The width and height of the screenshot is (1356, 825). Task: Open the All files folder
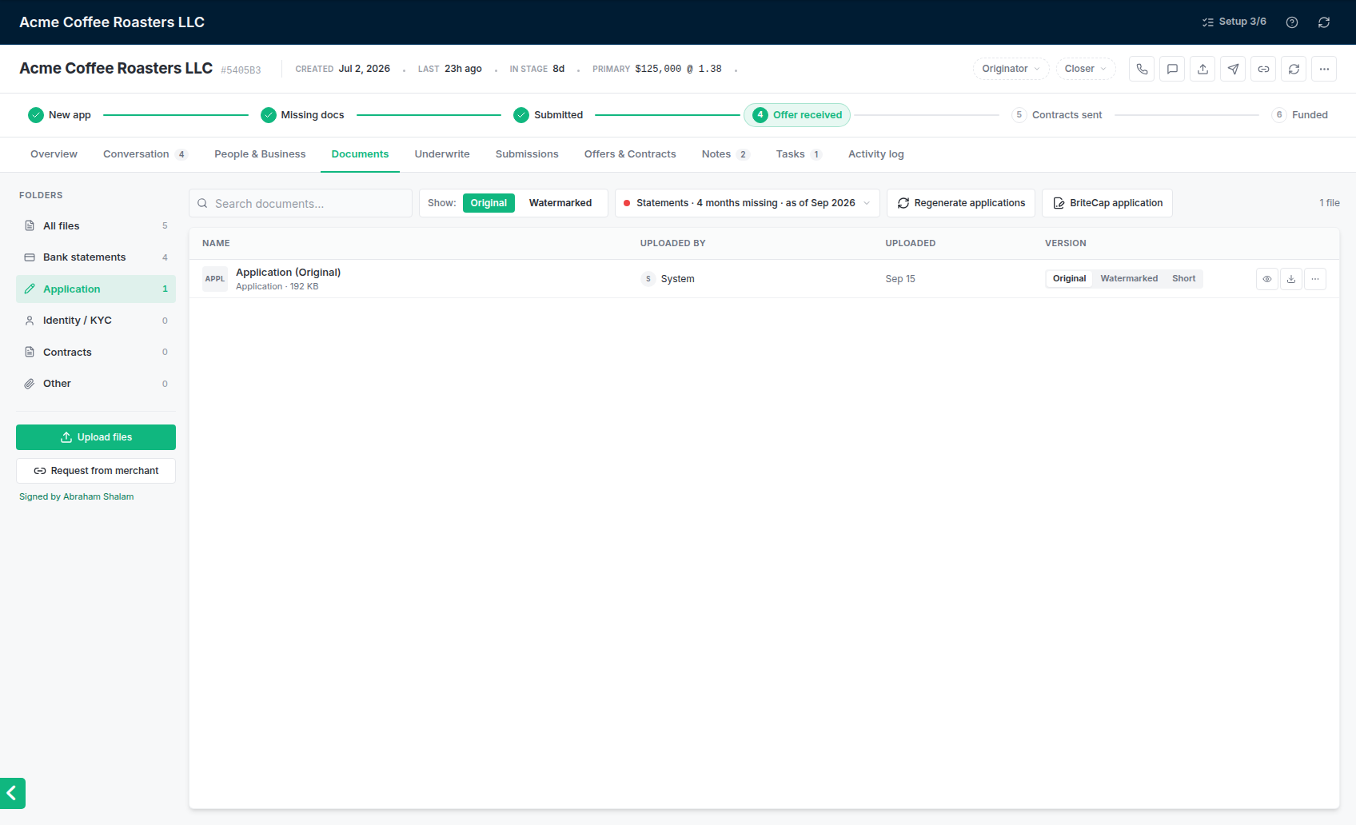(96, 226)
